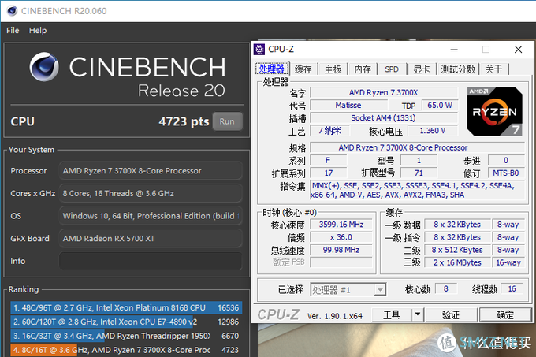Click the 三级 cache value 2 x 16 MBytes

point(457,262)
